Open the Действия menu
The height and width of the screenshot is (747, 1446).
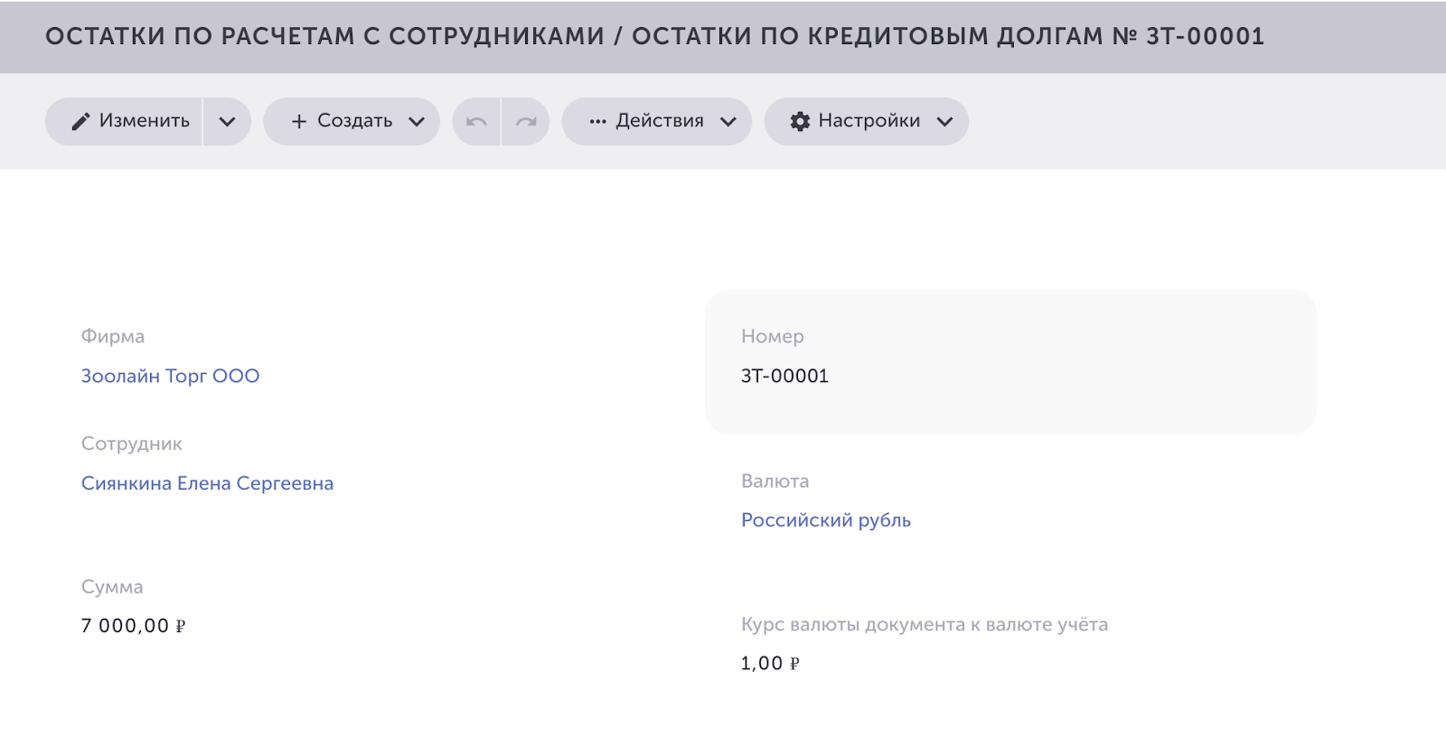click(657, 121)
